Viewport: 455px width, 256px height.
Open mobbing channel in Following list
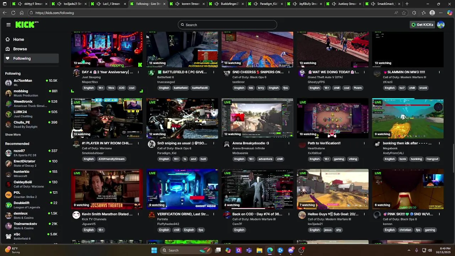click(31, 93)
